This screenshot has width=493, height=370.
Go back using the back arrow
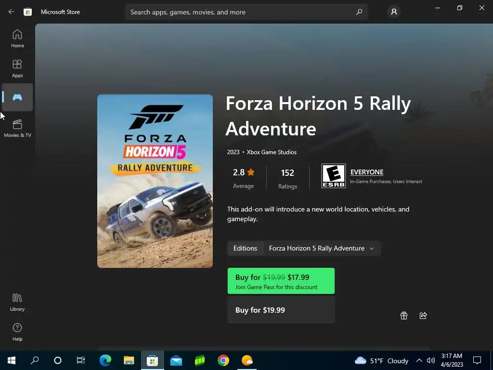(x=12, y=12)
